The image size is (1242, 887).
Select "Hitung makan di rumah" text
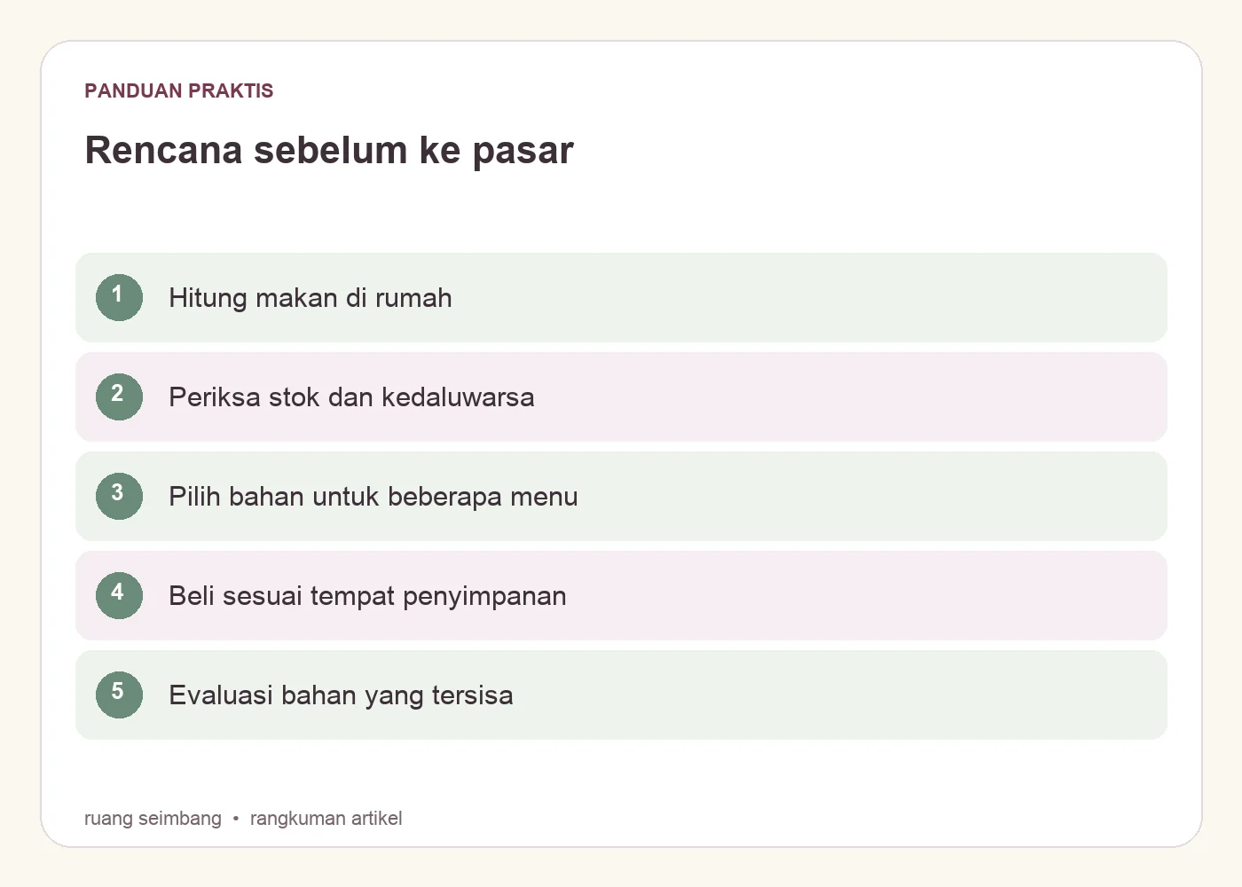click(x=310, y=298)
